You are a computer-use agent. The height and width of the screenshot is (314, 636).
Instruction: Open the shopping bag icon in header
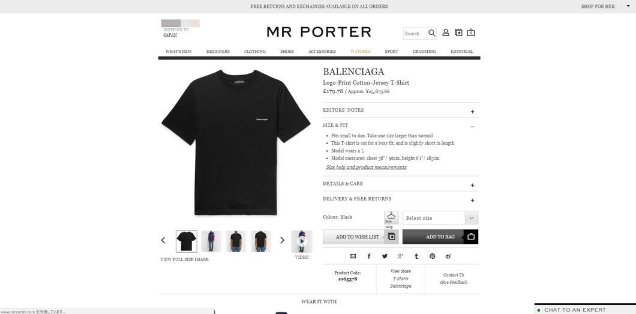point(471,32)
